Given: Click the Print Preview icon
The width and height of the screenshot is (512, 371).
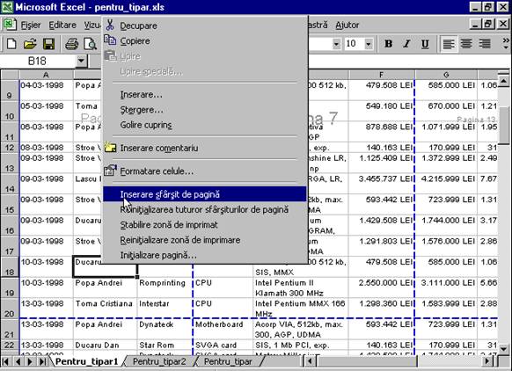Looking at the screenshot, I should pyautogui.click(x=90, y=44).
